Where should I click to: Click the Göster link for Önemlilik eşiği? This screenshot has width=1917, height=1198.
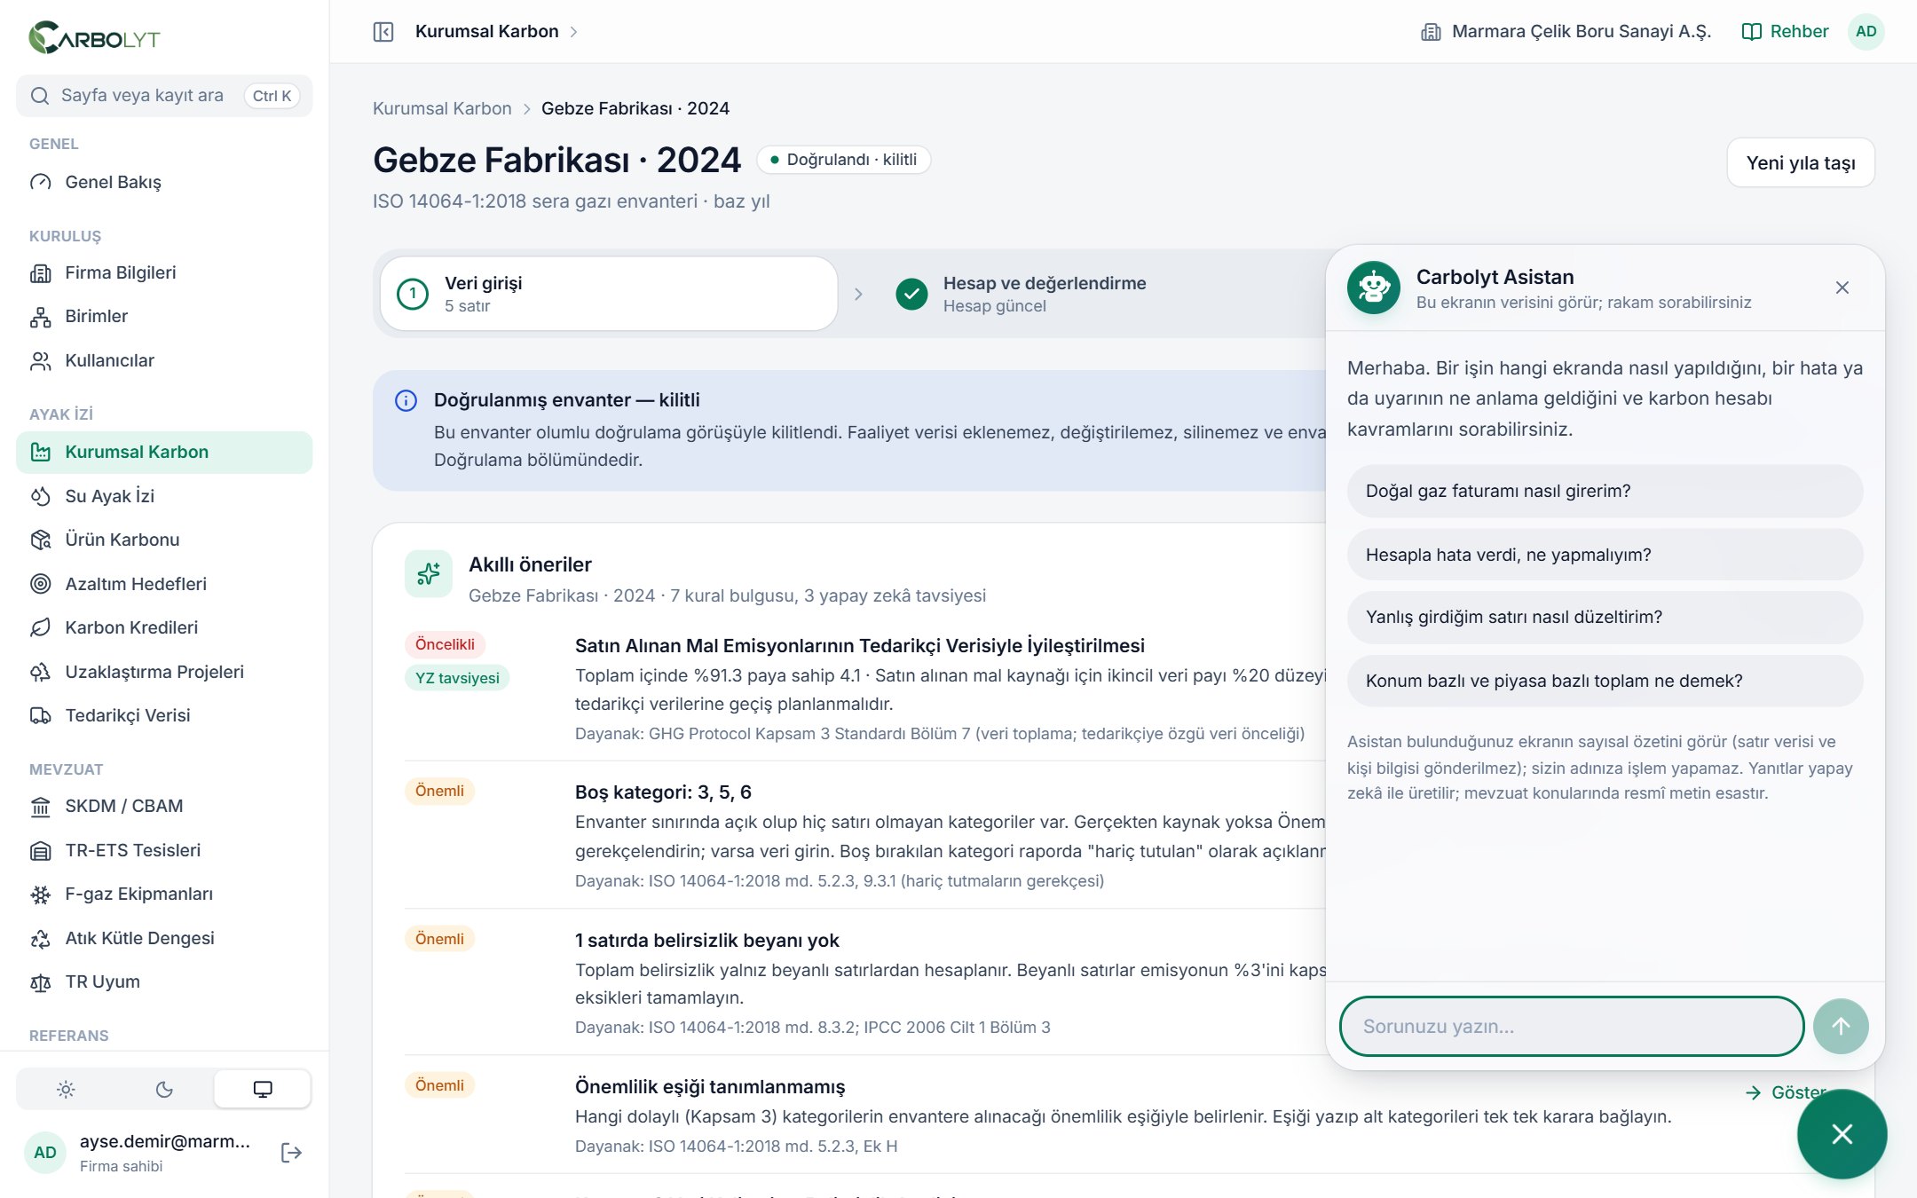point(1786,1092)
